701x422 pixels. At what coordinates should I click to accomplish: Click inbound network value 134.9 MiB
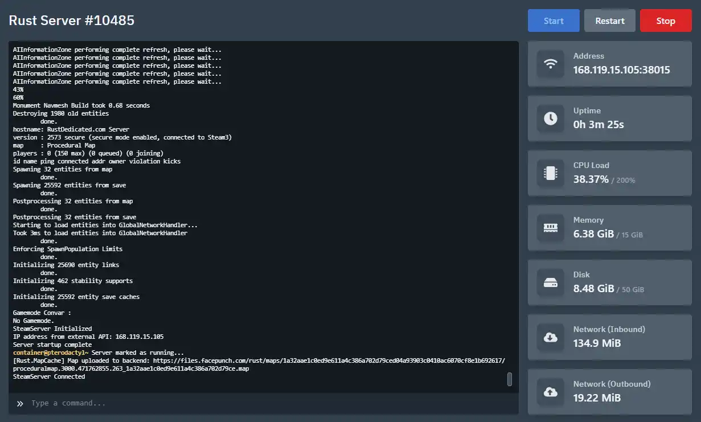tap(597, 343)
